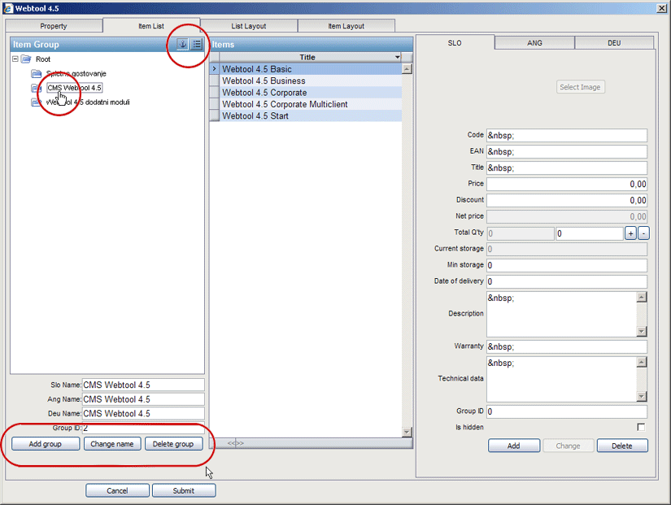This screenshot has height=505, width=671.
Task: Open the Title column dropdown arrow
Action: pyautogui.click(x=397, y=58)
